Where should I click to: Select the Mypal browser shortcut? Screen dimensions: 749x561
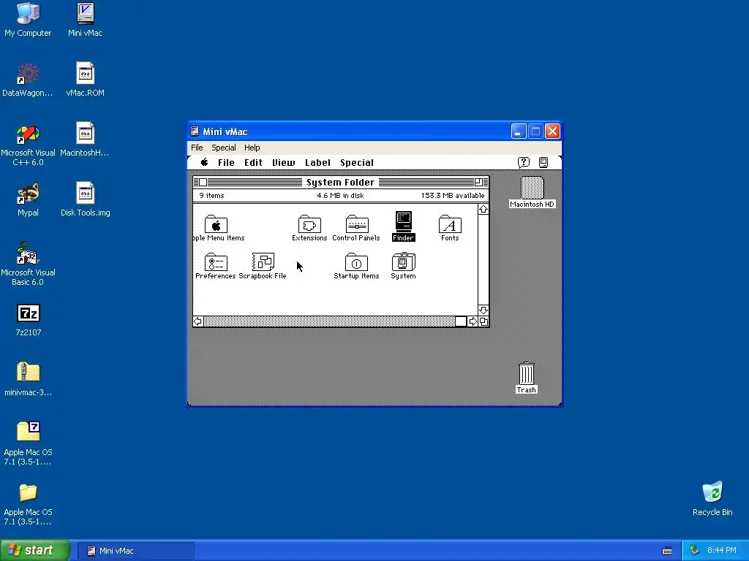tap(28, 200)
